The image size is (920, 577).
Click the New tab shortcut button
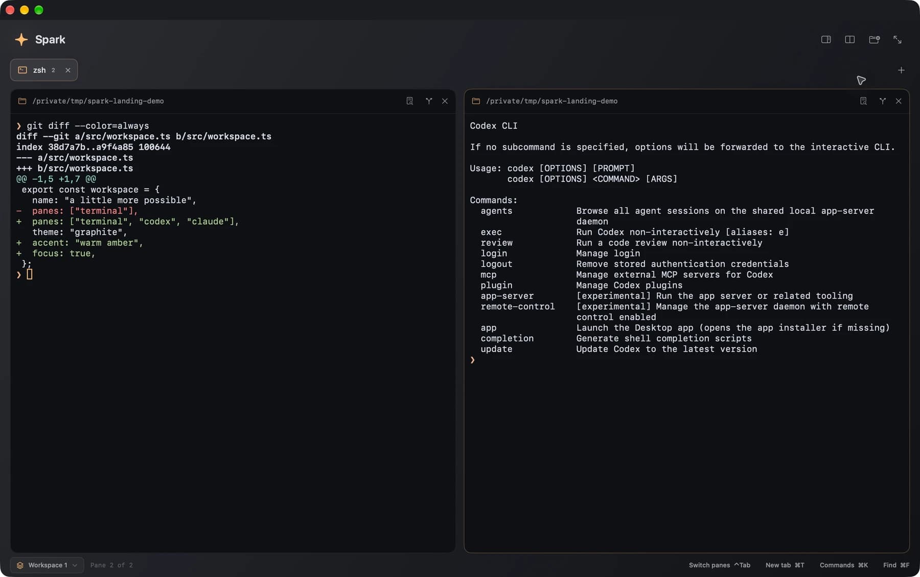(x=785, y=565)
